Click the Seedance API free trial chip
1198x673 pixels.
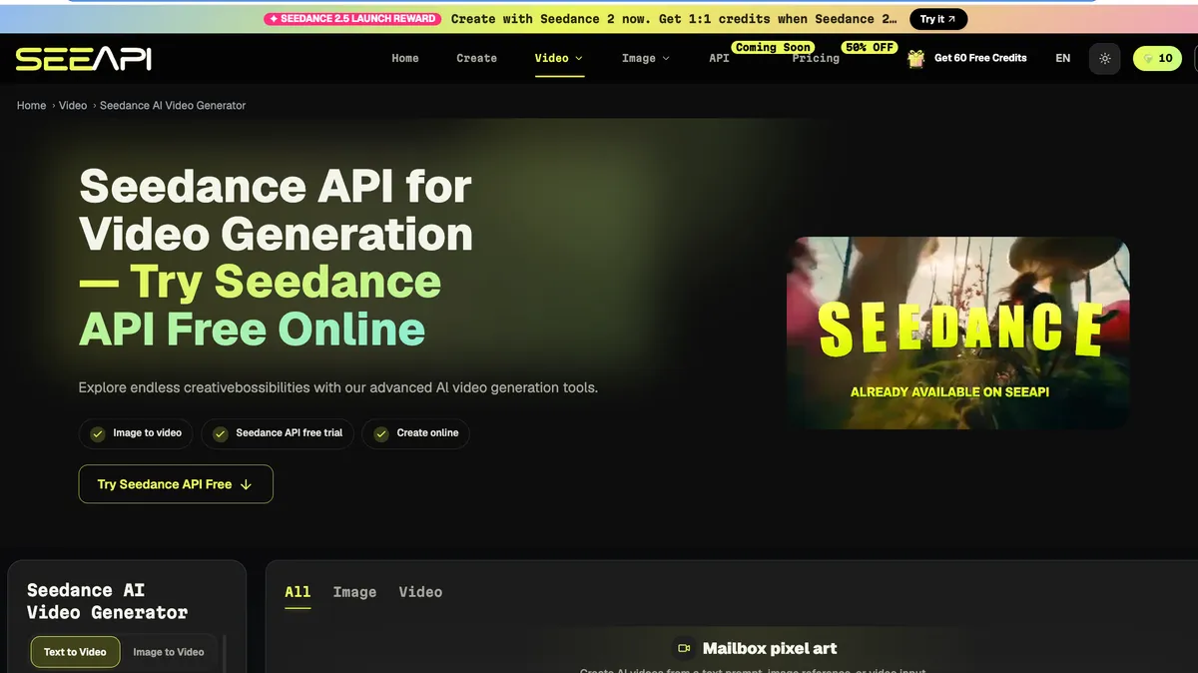278,433
